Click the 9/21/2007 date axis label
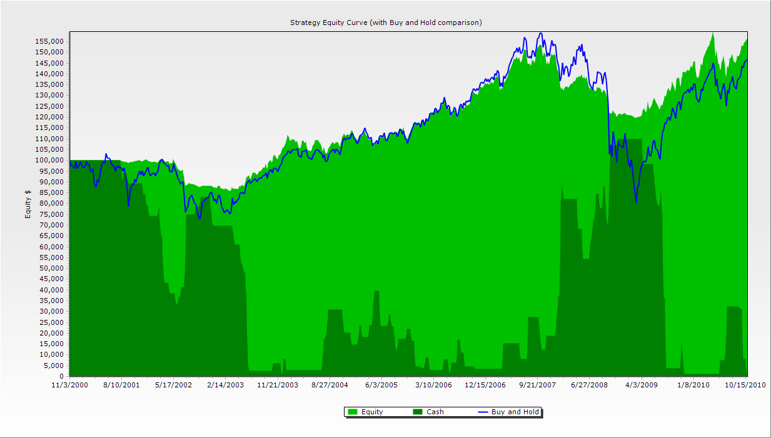The width and height of the screenshot is (771, 438). tap(537, 385)
